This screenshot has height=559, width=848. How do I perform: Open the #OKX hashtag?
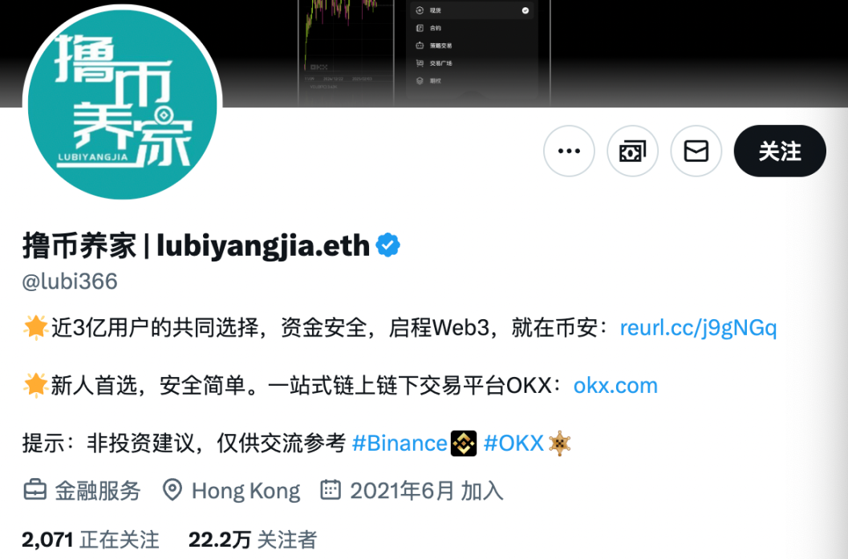coord(513,444)
